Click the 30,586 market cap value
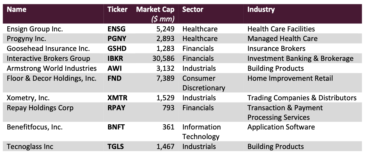Image resolution: width=366 pixels, height=157 pixels. point(162,59)
